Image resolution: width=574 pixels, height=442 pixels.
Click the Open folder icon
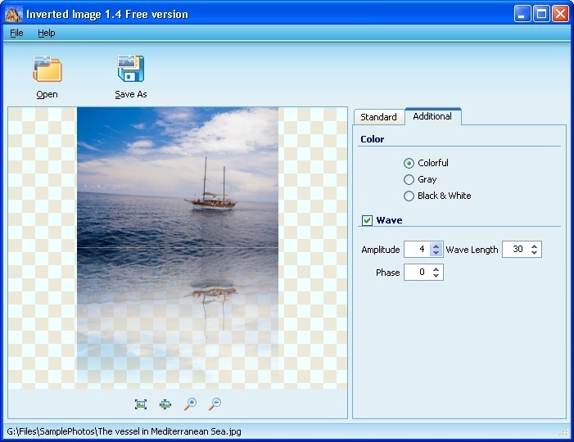click(x=47, y=69)
